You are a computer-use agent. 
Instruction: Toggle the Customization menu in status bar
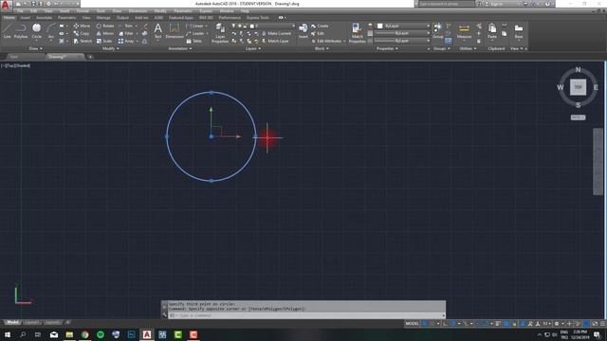(602, 324)
